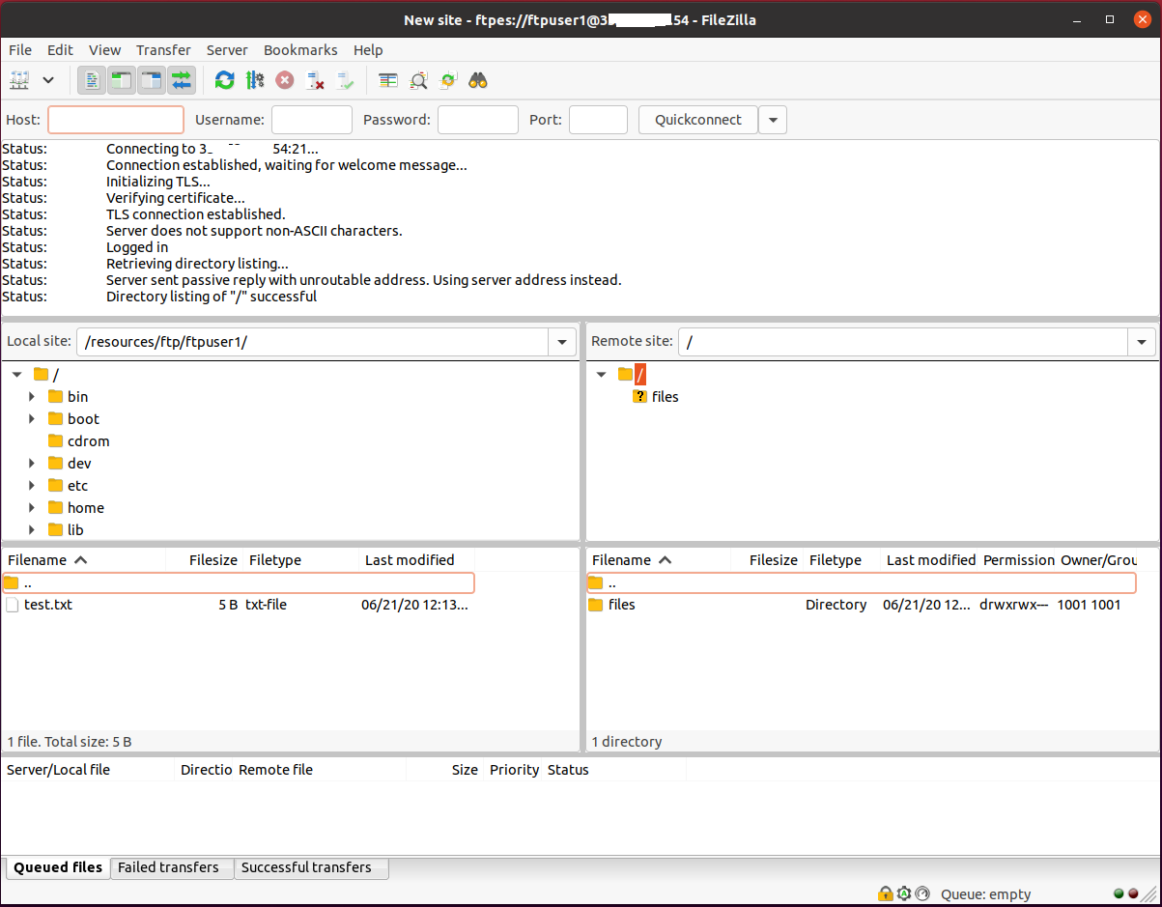Open the directory listing filters dialog
Image resolution: width=1162 pixels, height=907 pixels.
coord(388,80)
